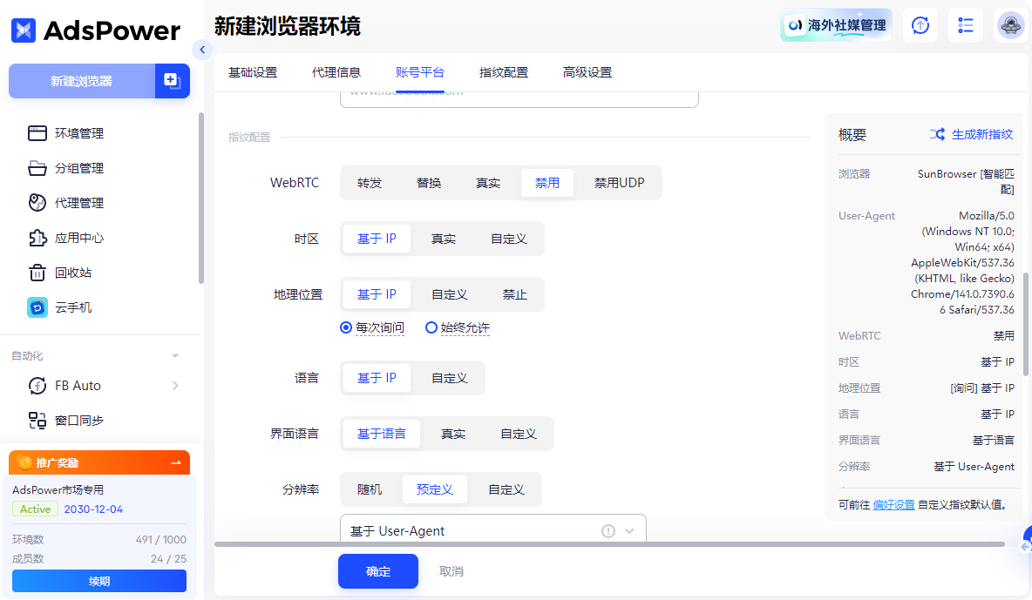1032x600 pixels.
Task: Switch to the 代理信息 tab
Action: 337,72
